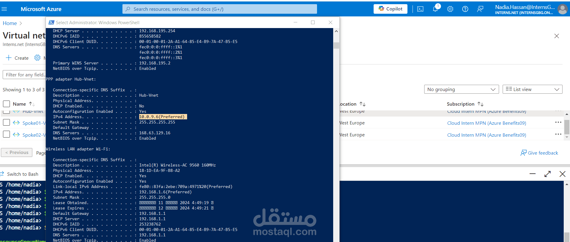Open the Spoke01 virtual network link
570x242 pixels.
34,123
